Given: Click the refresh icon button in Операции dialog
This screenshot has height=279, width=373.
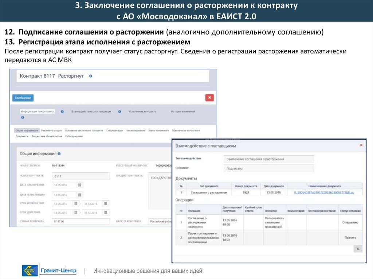Looking at the screenshot, I should tap(358, 249).
